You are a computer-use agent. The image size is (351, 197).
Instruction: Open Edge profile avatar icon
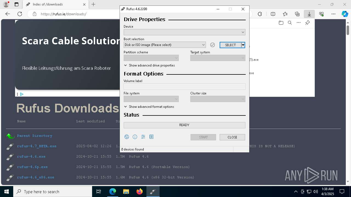coord(6,4)
